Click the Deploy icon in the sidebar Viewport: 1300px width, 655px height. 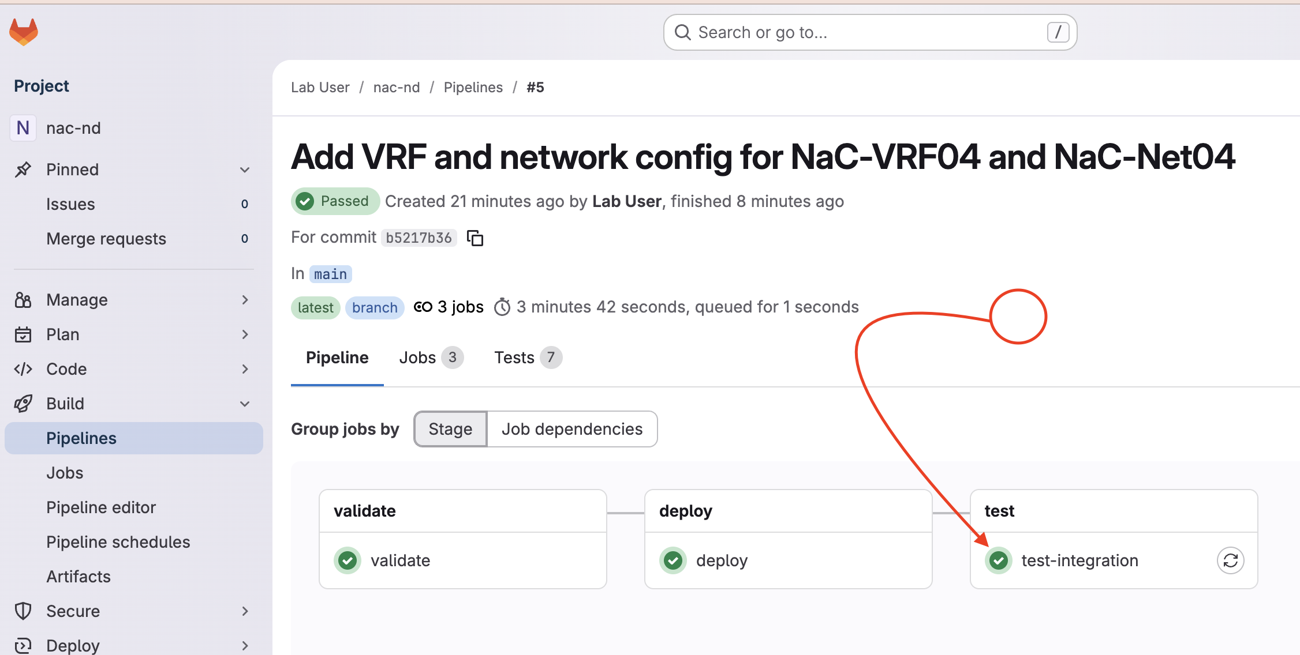click(23, 646)
